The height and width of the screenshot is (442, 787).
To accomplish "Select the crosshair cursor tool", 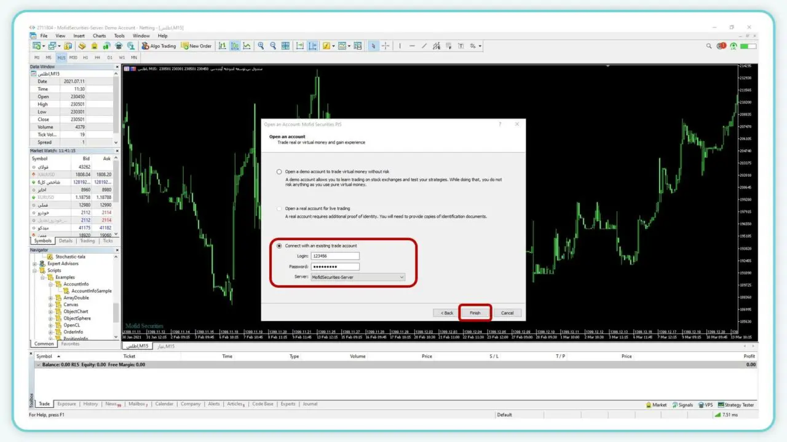I will (386, 46).
